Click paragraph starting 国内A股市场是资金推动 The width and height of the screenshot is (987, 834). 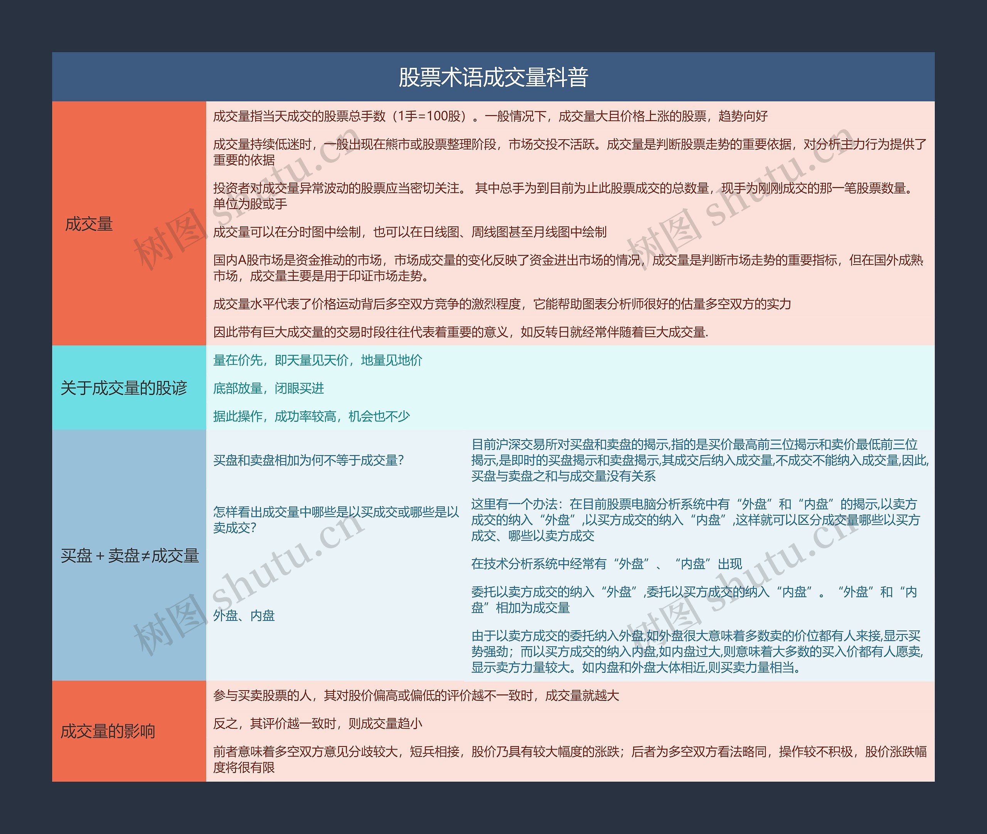568,268
